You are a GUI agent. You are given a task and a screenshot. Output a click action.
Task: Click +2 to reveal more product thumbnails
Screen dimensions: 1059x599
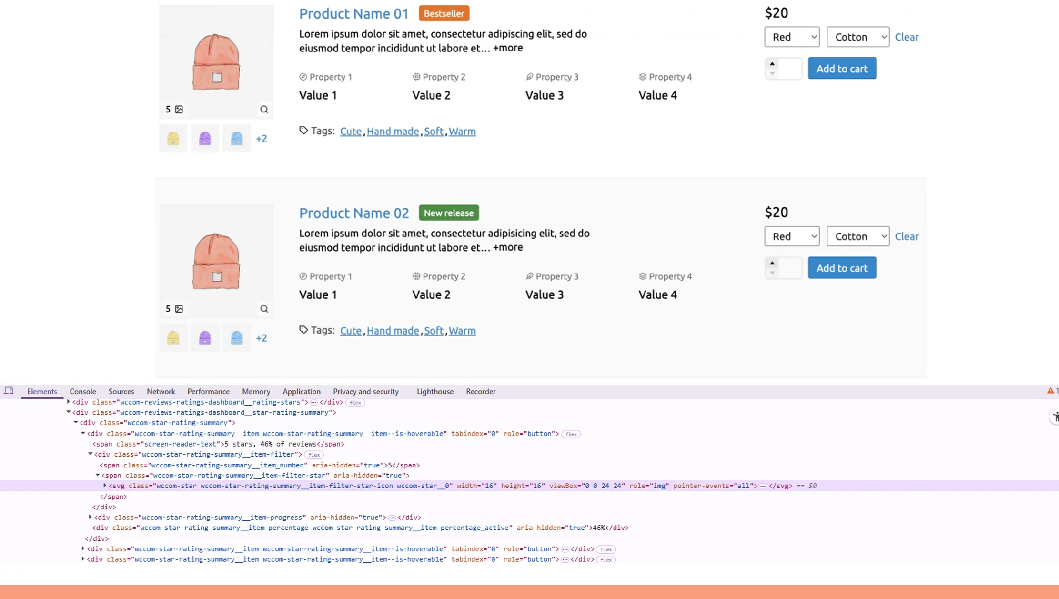click(x=262, y=138)
